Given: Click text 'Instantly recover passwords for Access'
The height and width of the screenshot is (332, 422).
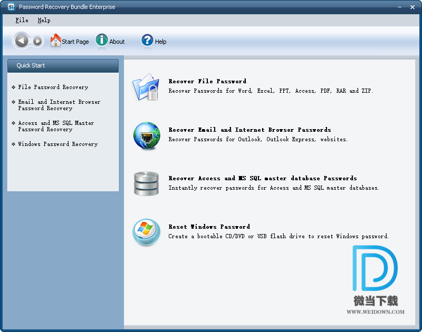Looking at the screenshot, I should pyautogui.click(x=229, y=188).
